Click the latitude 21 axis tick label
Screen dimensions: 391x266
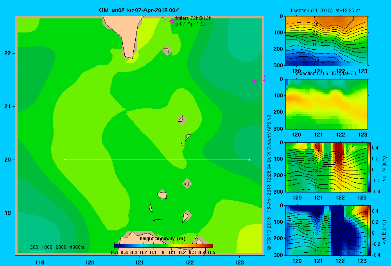7,106
